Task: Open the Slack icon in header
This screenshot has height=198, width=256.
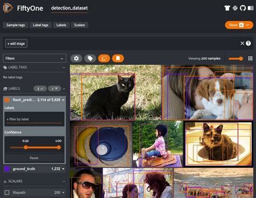Action: [235, 8]
